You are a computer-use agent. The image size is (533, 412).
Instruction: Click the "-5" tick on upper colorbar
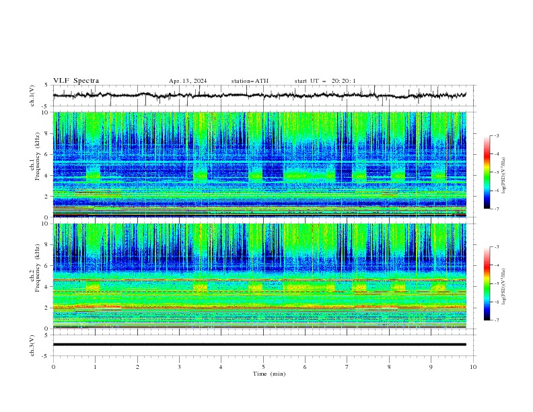coord(497,172)
